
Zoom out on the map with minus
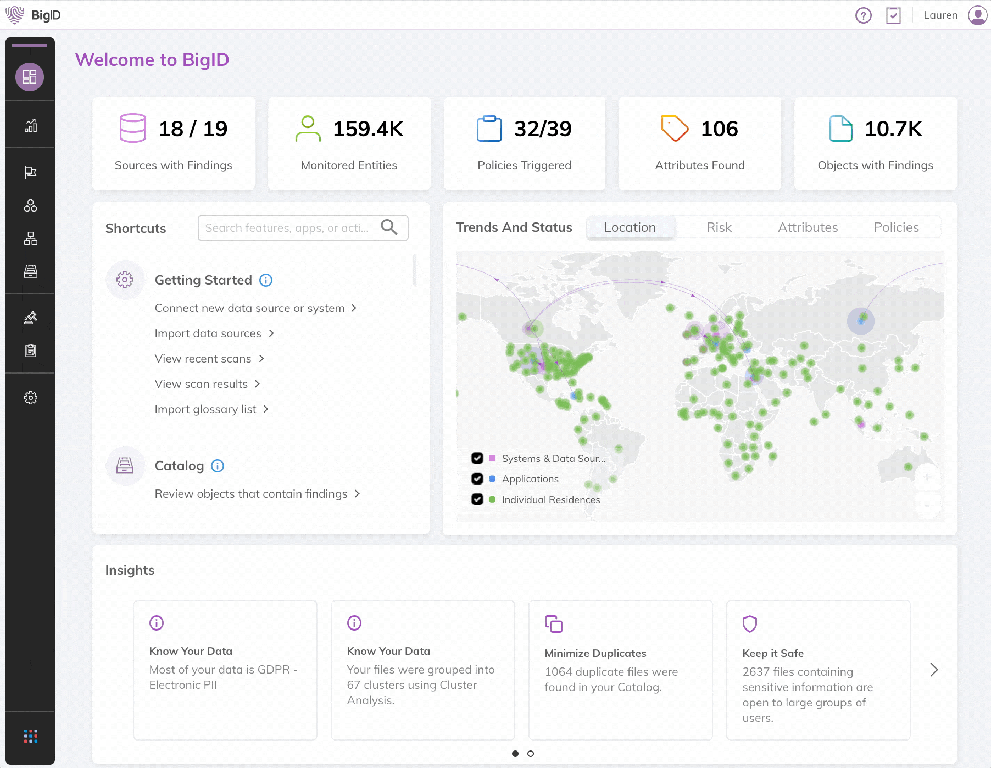[x=927, y=505]
